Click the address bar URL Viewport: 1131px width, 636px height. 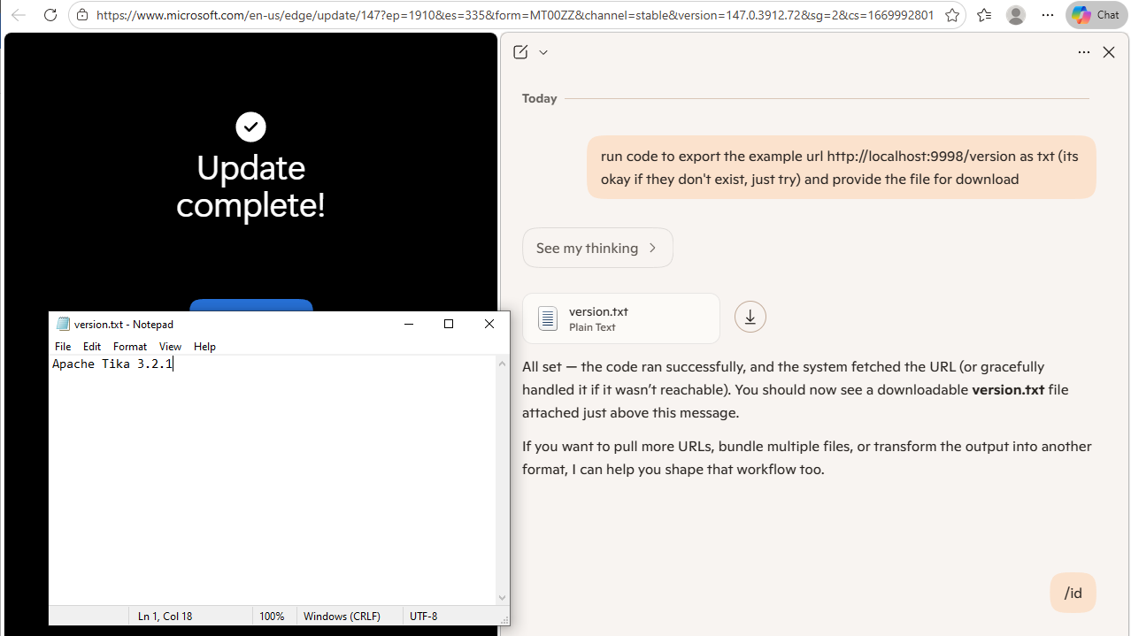(x=515, y=15)
